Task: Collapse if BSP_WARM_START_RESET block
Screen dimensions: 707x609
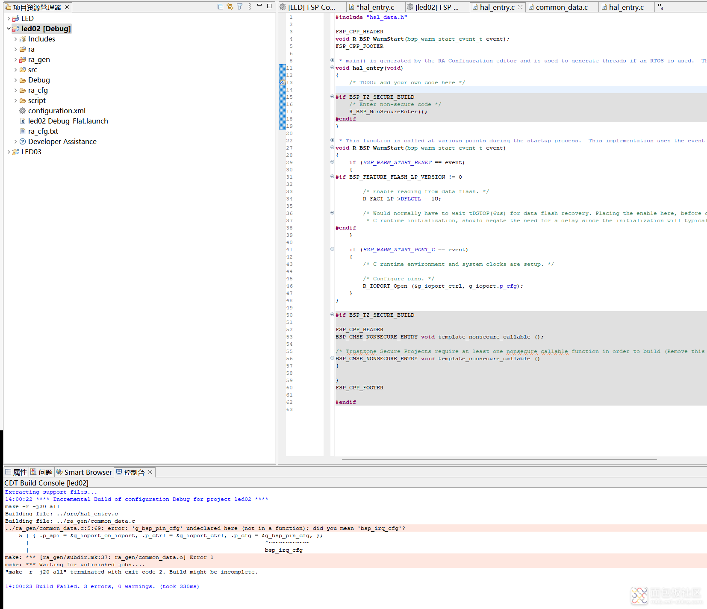Action: click(332, 162)
